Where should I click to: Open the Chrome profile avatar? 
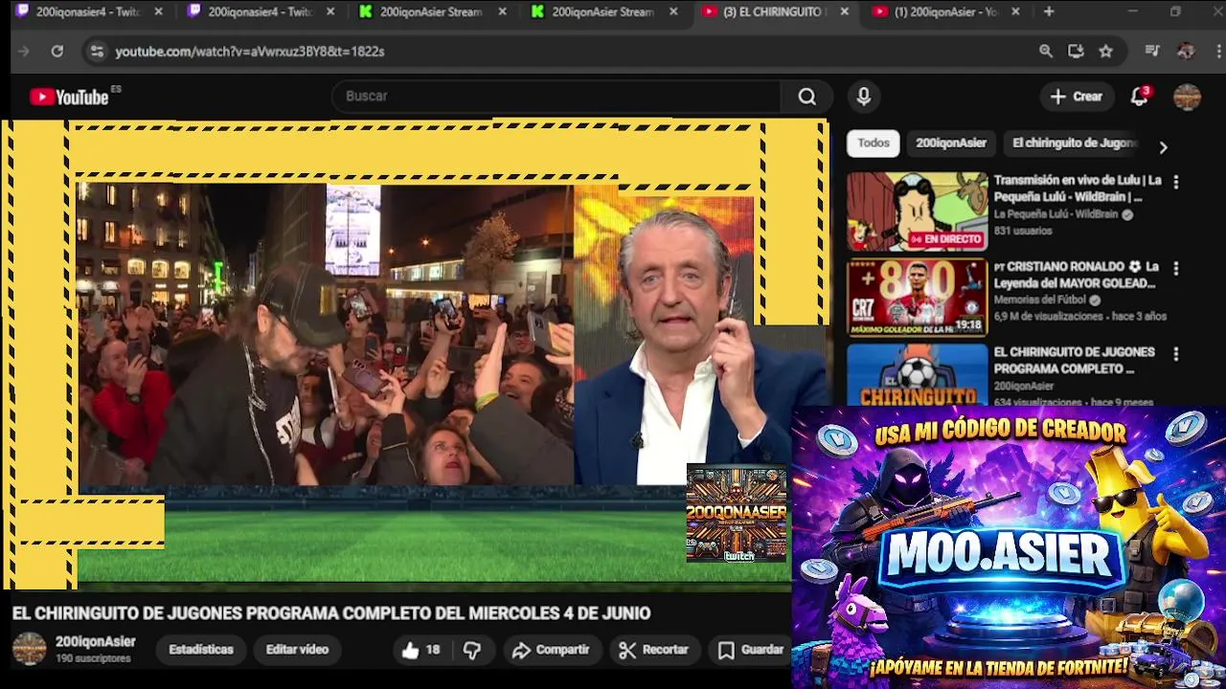(1186, 52)
